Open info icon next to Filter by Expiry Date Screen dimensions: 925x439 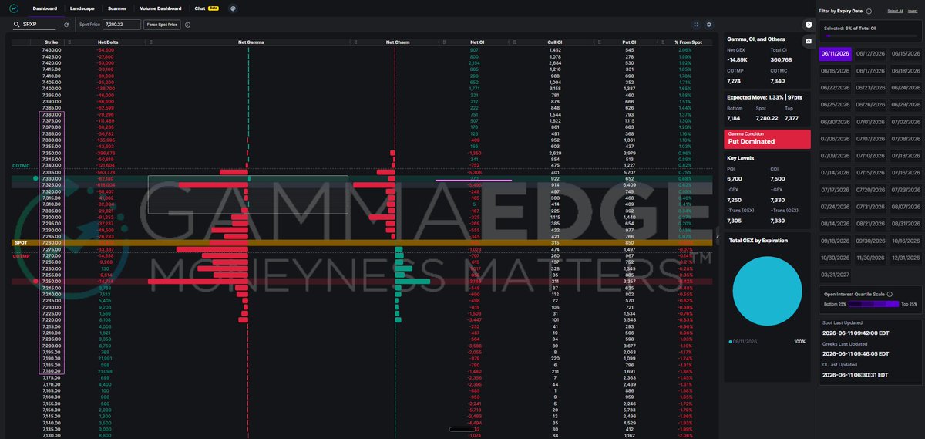[869, 12]
